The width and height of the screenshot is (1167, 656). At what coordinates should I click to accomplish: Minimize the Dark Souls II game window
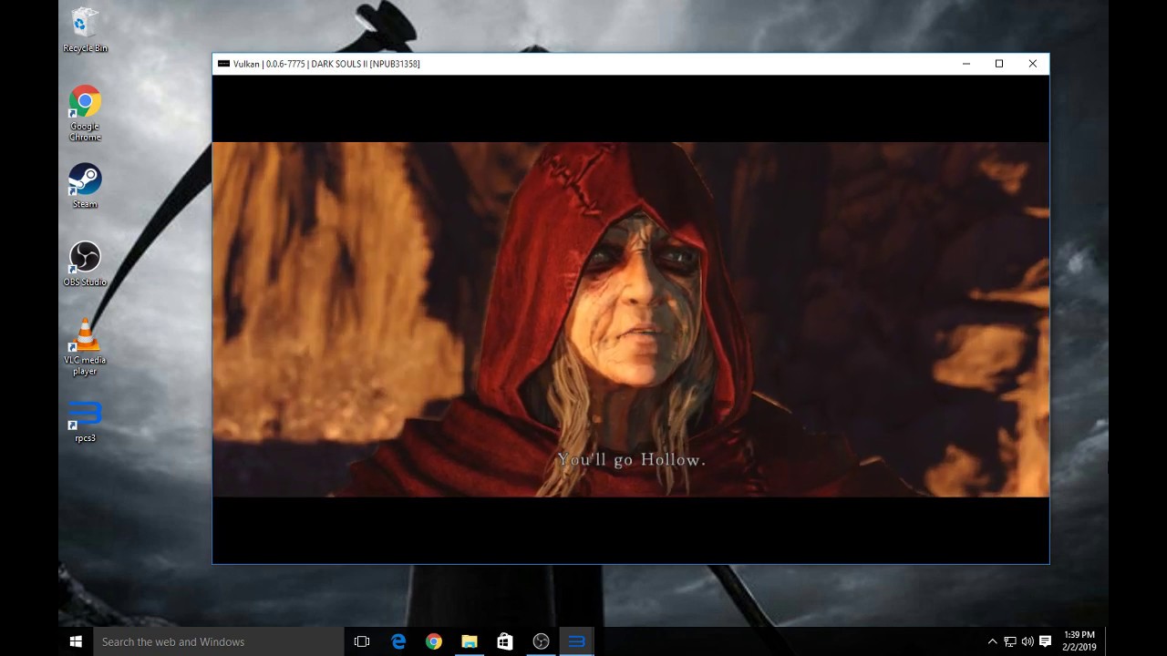tap(966, 64)
